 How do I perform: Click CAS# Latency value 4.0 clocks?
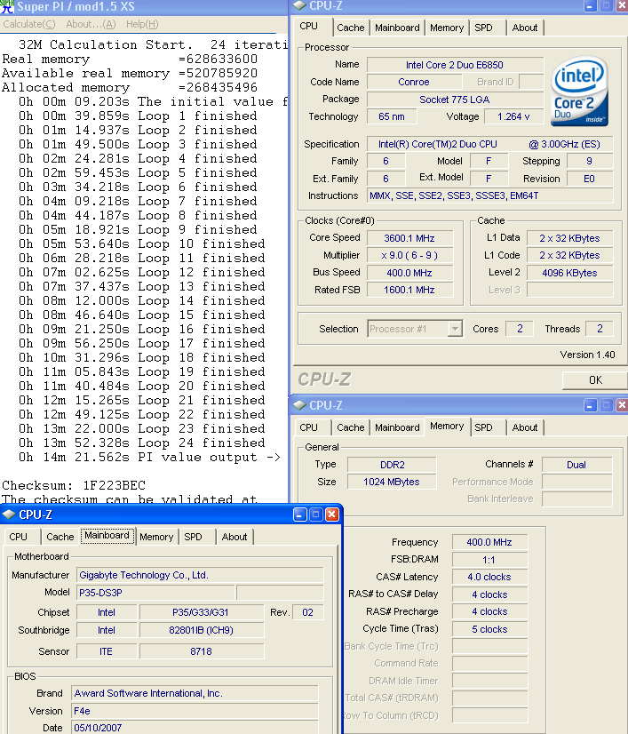click(x=489, y=577)
